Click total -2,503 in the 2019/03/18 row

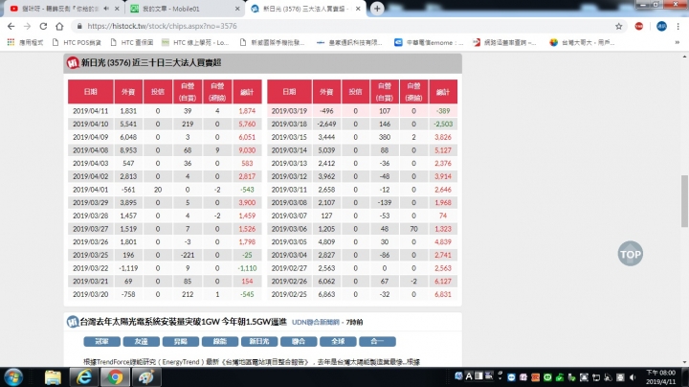(443, 124)
